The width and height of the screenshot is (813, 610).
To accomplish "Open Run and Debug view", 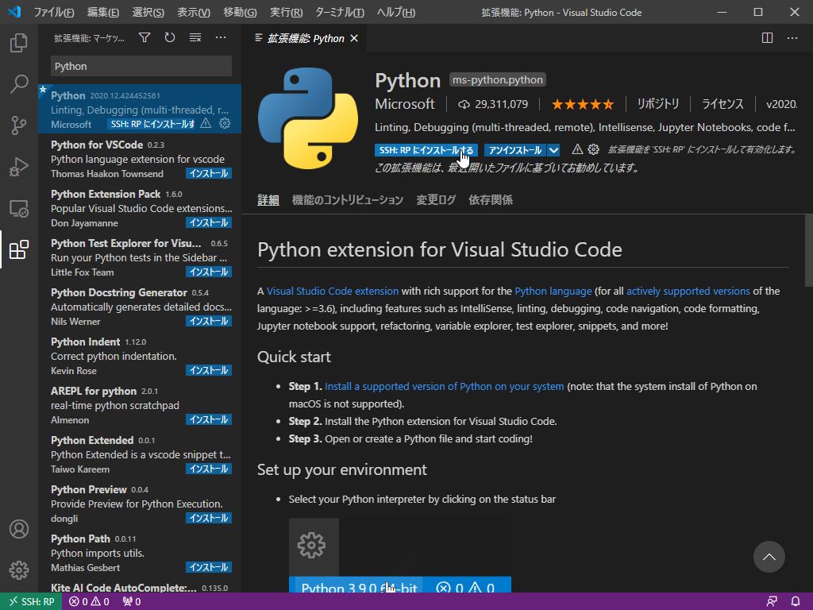I will [19, 167].
